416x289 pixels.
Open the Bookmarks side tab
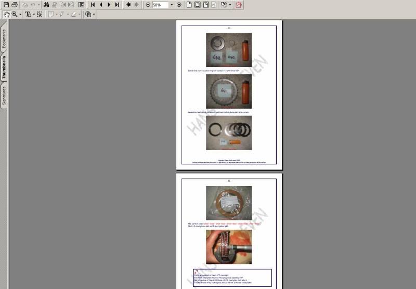tap(4, 38)
